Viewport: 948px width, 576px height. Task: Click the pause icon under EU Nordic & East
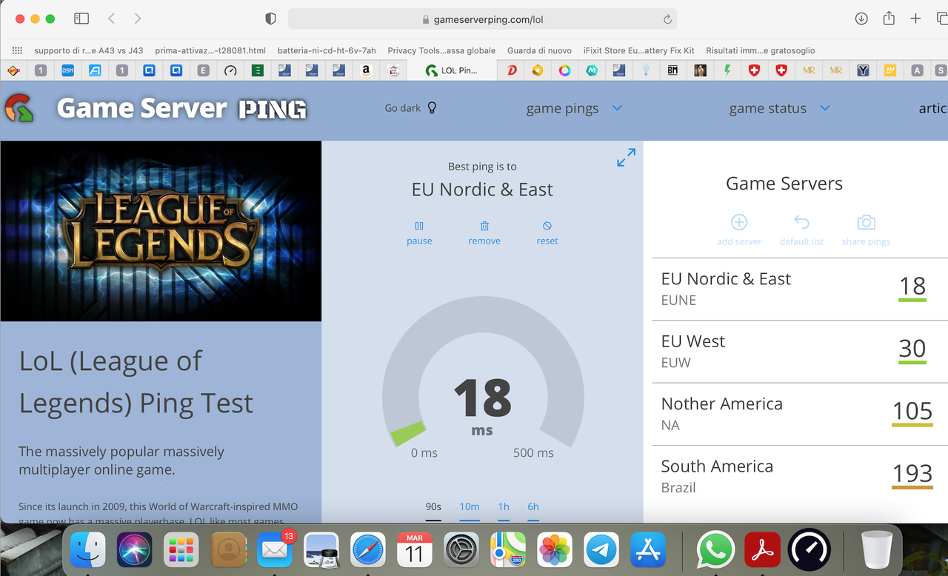tap(419, 226)
